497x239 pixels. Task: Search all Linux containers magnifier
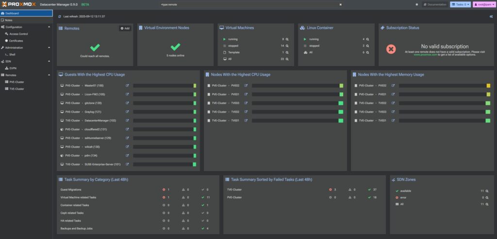pyautogui.click(x=367, y=52)
